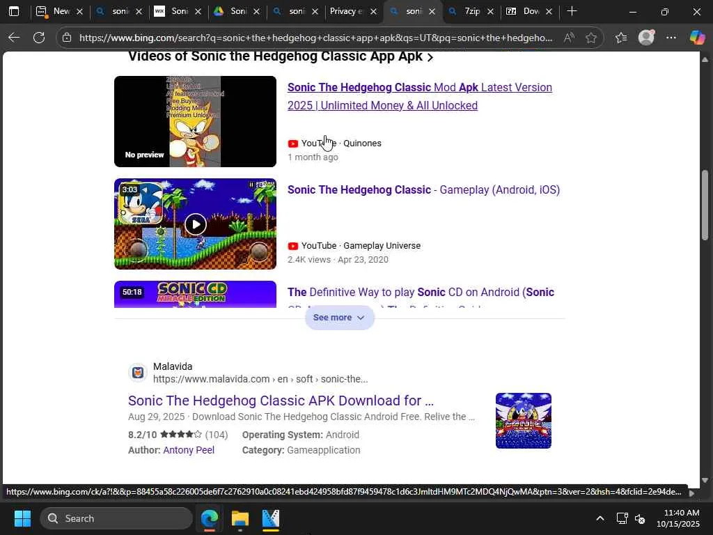Select the '1 month ago' text

click(313, 157)
